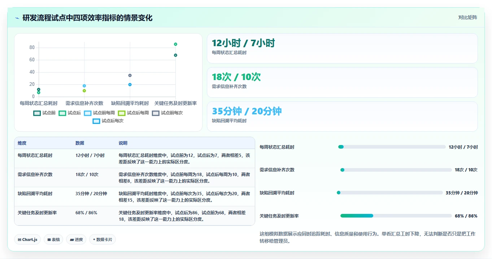The image size is (492, 259).
Task: Click the lightning icon beside the dashboard title
Action: 17,18
